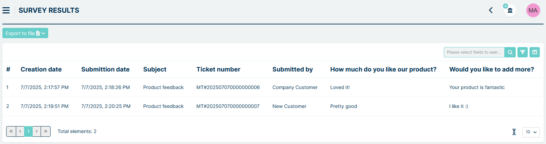Click the row height adjust icon

514,132
